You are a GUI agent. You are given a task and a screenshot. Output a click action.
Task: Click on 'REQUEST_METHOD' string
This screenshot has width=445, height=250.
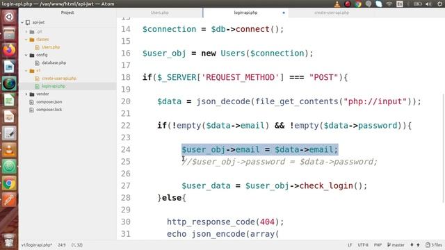coord(240,77)
